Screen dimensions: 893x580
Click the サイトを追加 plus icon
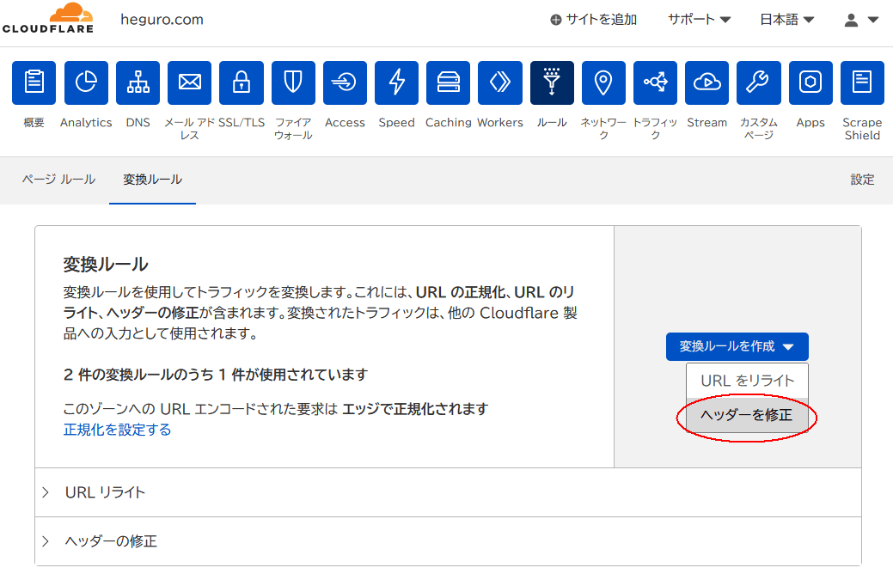click(555, 20)
